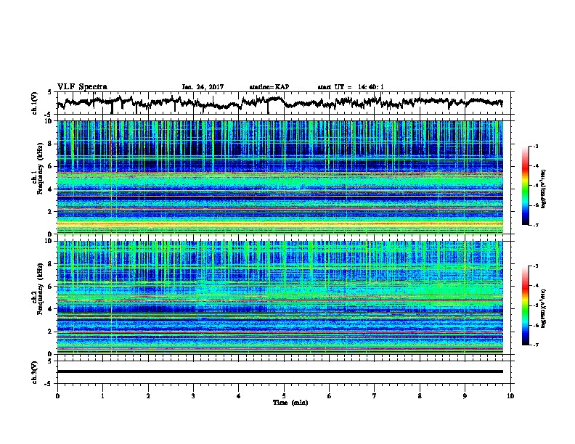Click the ch.1 voltage waveform trace

(x=280, y=103)
